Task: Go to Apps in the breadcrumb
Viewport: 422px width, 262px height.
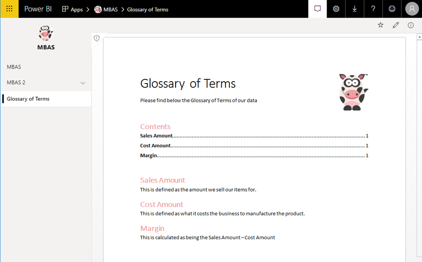Action: [x=73, y=10]
